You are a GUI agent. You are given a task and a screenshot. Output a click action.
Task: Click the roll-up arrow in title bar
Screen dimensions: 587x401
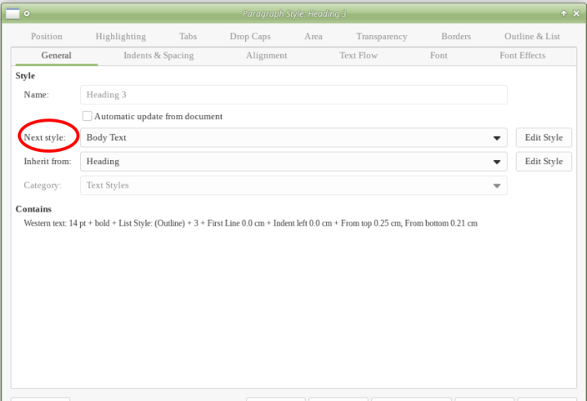pyautogui.click(x=563, y=13)
